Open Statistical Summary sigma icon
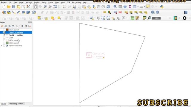The height and width of the screenshot is (107, 191). [130, 7]
